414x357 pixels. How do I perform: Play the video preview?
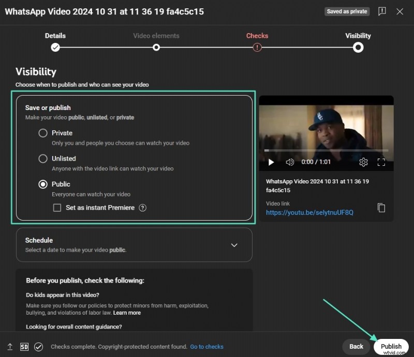(x=271, y=162)
